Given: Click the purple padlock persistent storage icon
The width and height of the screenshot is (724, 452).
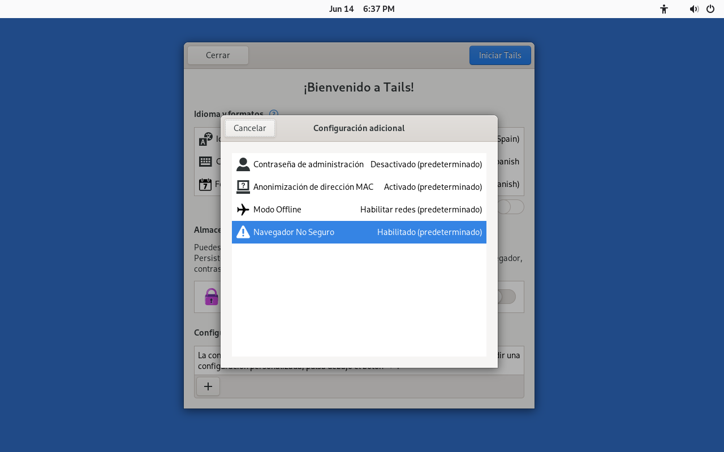Looking at the screenshot, I should point(212,297).
